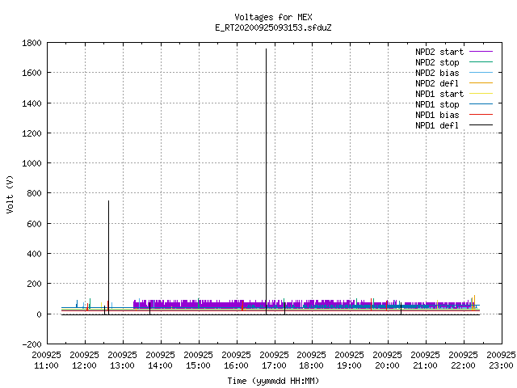
Task: Click the 'NPD1 bias' legend label
Action: (437, 115)
